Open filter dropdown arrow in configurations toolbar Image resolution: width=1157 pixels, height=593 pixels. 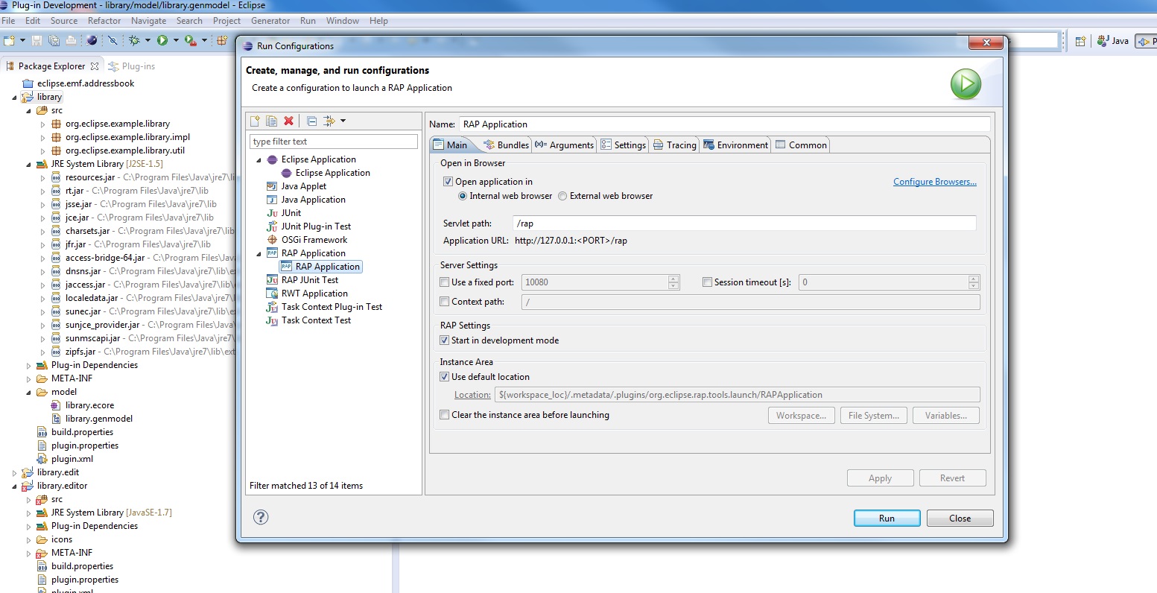pyautogui.click(x=343, y=121)
